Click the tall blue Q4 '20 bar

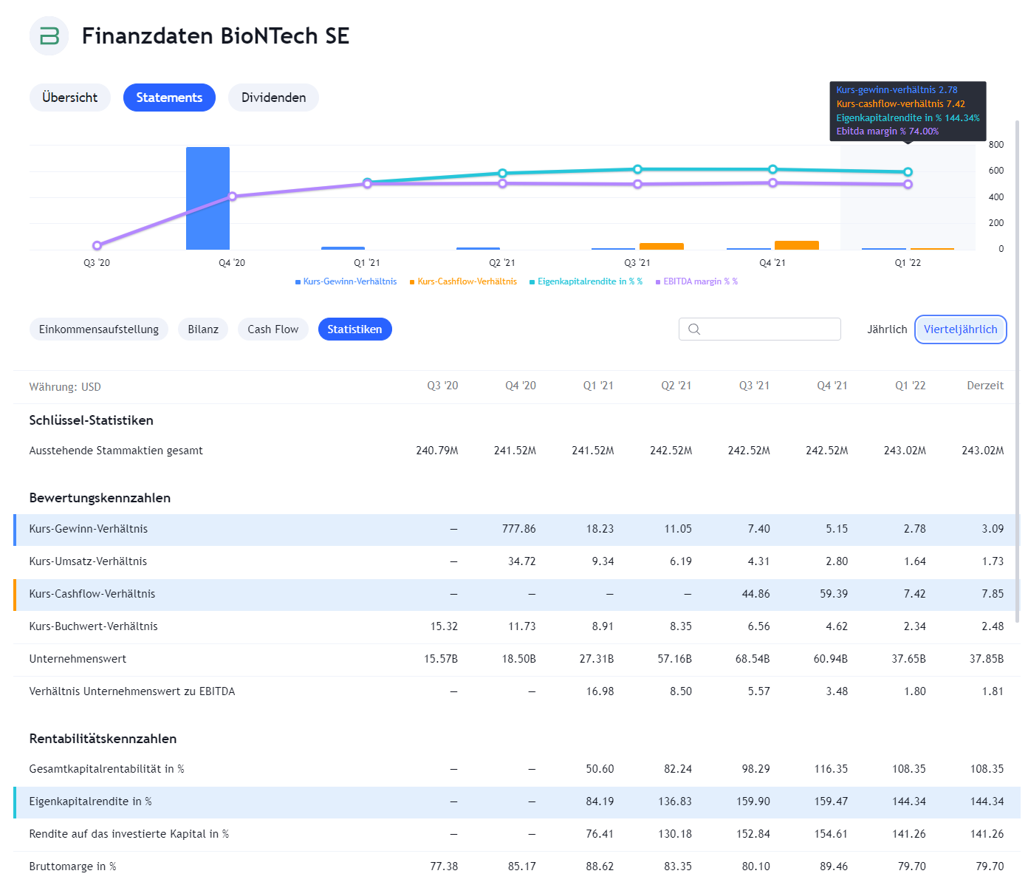pyautogui.click(x=208, y=198)
